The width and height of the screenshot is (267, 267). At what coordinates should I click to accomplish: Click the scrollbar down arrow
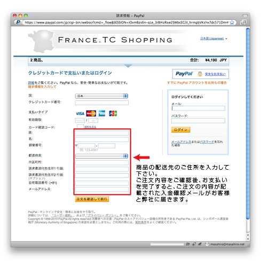(x=248, y=239)
